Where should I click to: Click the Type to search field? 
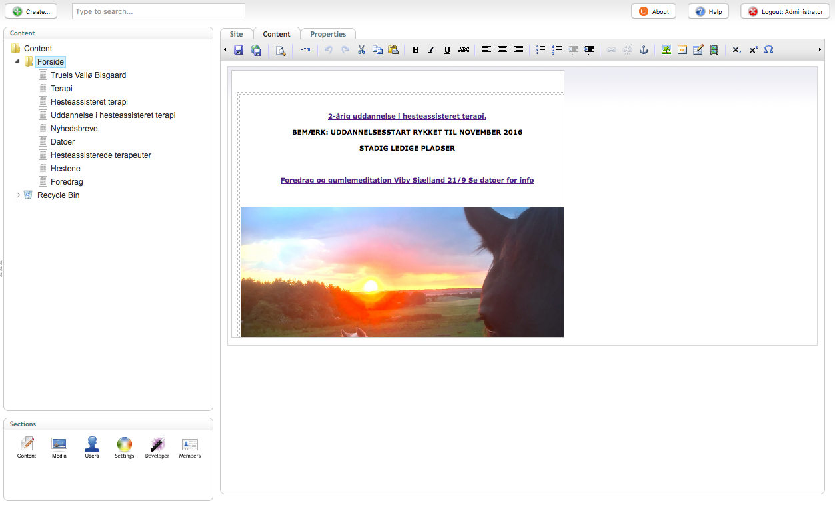tap(158, 11)
